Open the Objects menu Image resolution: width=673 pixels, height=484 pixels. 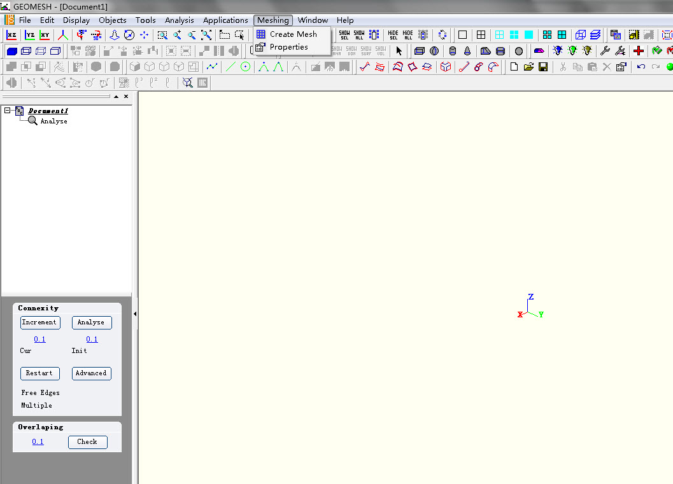point(113,20)
